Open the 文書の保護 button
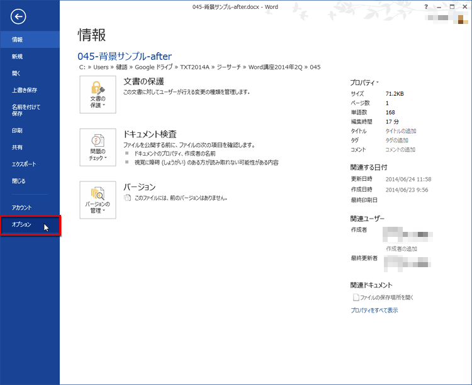Viewport: 472px width, 385px height. click(x=98, y=95)
